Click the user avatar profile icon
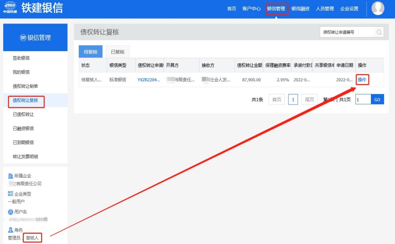 (378, 8)
